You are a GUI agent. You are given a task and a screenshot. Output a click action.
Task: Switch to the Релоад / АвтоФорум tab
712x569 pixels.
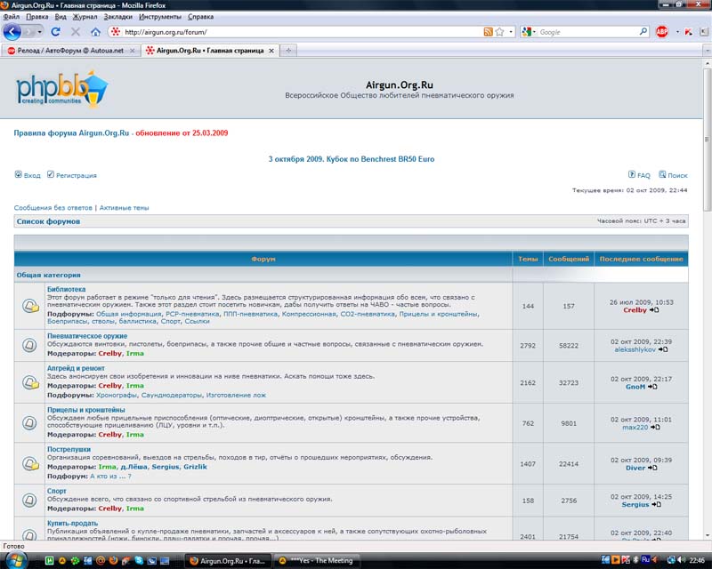point(69,51)
